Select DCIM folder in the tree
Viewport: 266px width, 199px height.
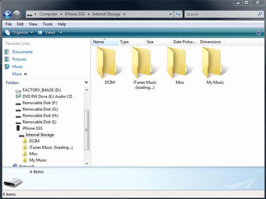[x=34, y=141]
